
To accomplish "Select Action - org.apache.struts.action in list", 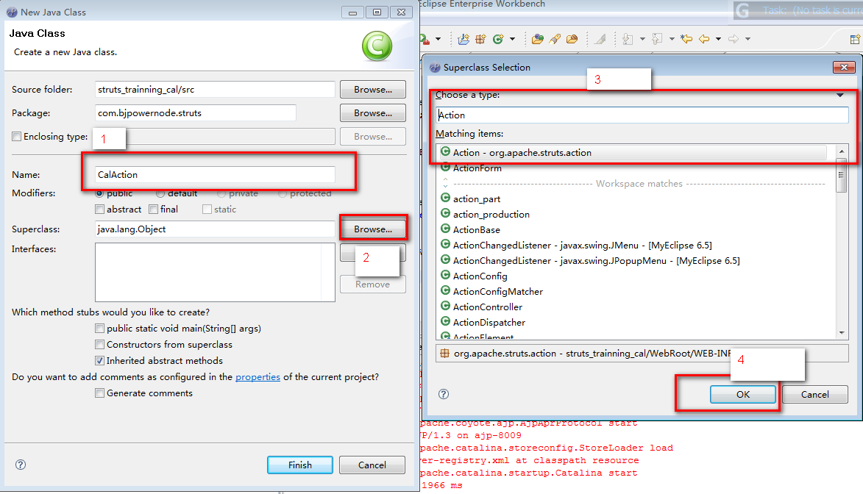I will coord(633,152).
